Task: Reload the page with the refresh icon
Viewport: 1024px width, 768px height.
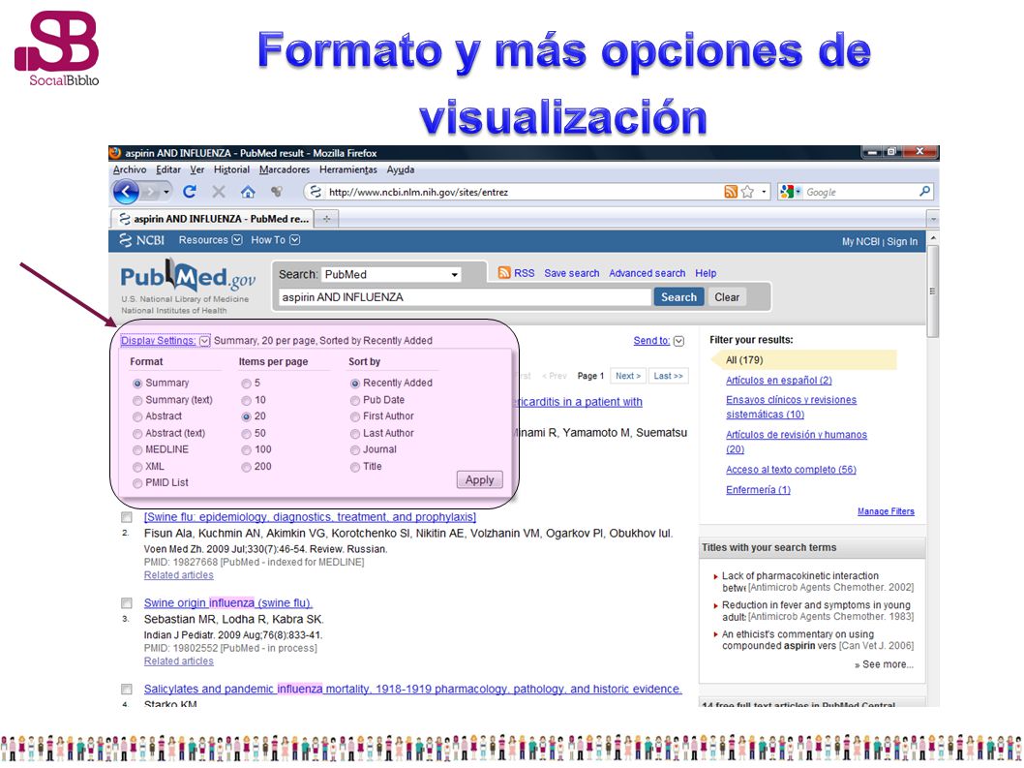Action: 190,192
